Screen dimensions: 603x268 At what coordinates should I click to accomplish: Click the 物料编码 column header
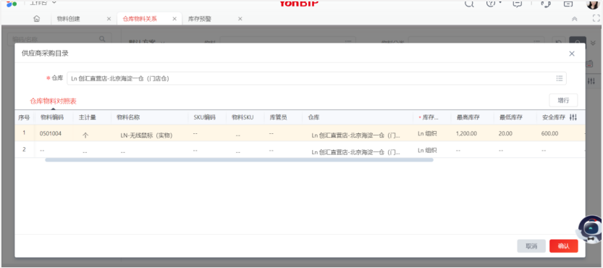(52, 117)
